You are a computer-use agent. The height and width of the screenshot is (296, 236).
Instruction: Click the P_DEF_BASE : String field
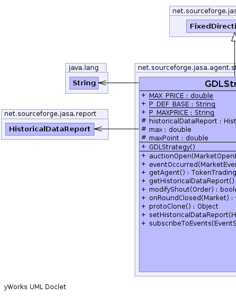(x=182, y=104)
